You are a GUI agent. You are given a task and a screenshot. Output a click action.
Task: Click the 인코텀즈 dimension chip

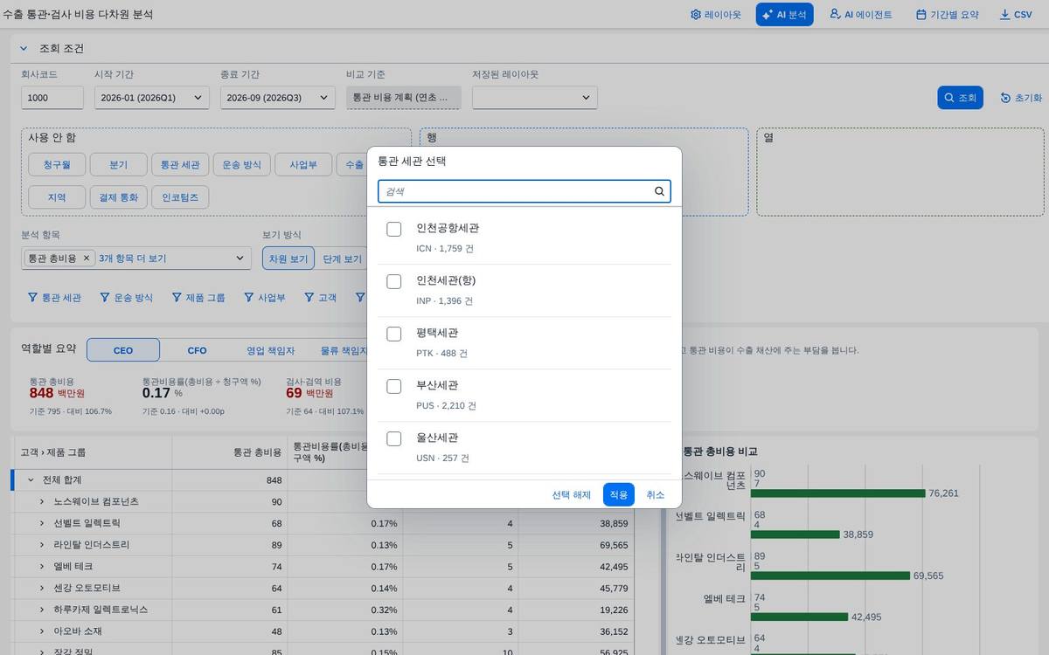click(180, 197)
